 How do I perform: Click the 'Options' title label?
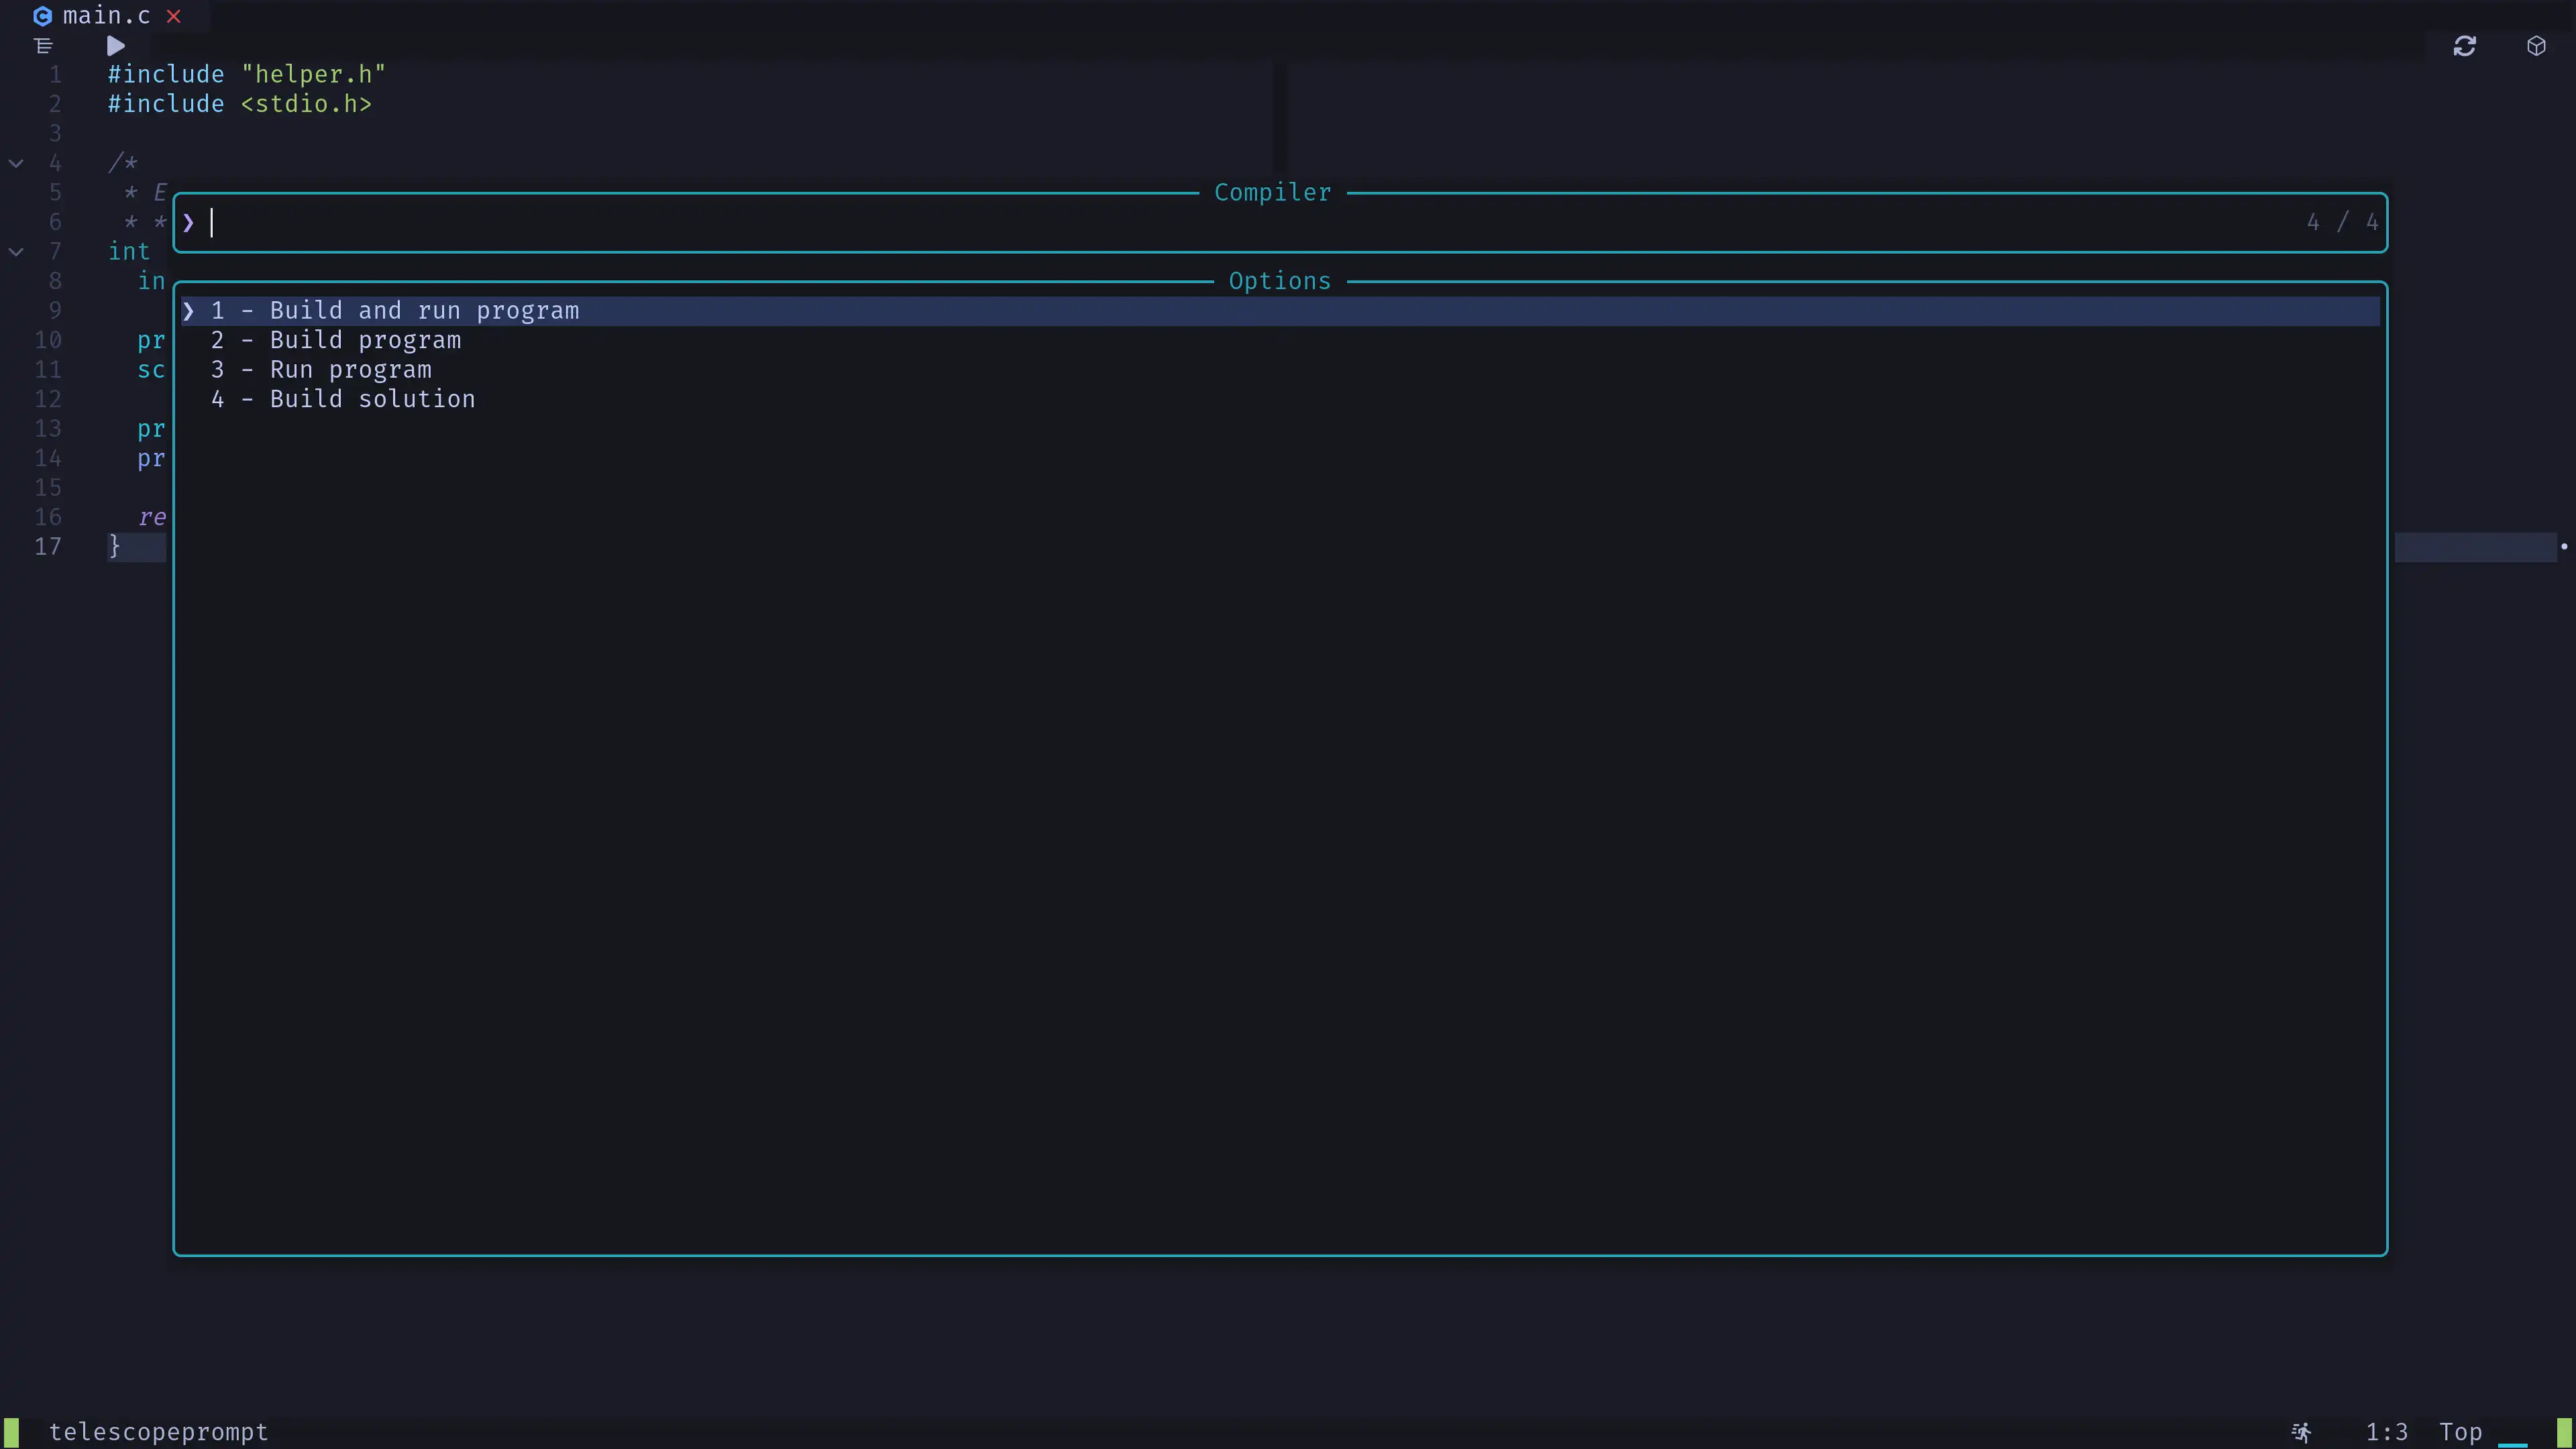pos(1279,281)
